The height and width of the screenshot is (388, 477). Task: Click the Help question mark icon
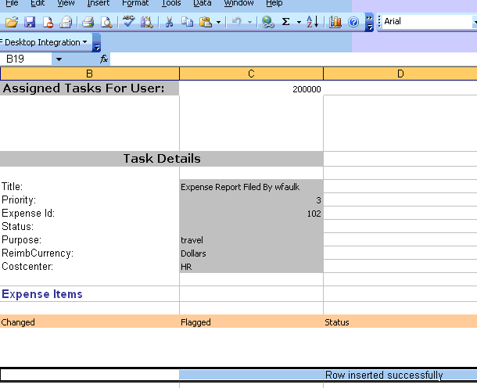pyautogui.click(x=353, y=22)
